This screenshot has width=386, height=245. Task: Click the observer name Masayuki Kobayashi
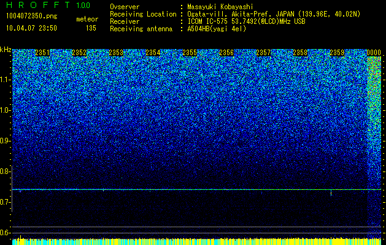[220, 7]
